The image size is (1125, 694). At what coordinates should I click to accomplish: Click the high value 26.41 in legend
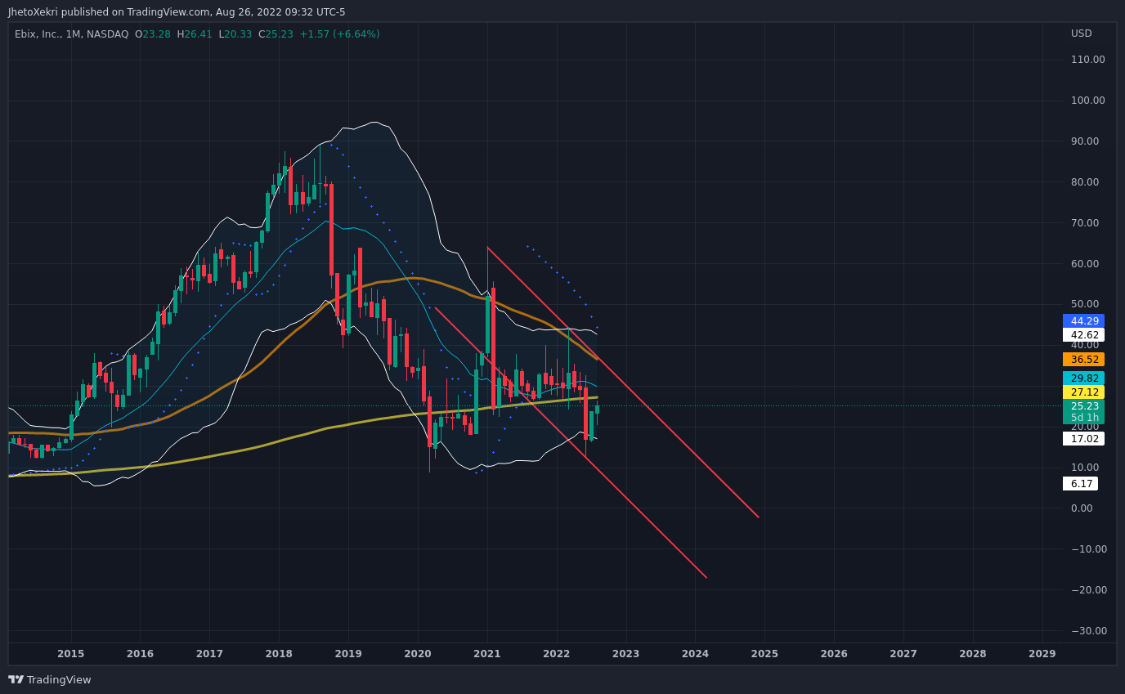click(x=198, y=34)
